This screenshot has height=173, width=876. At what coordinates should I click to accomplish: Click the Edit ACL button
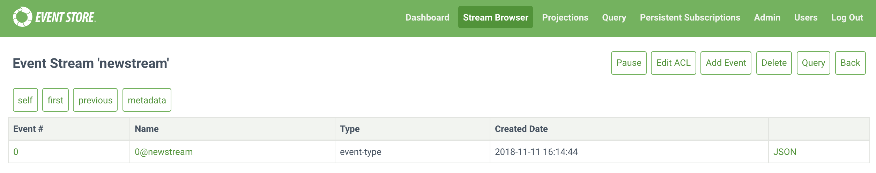point(673,63)
